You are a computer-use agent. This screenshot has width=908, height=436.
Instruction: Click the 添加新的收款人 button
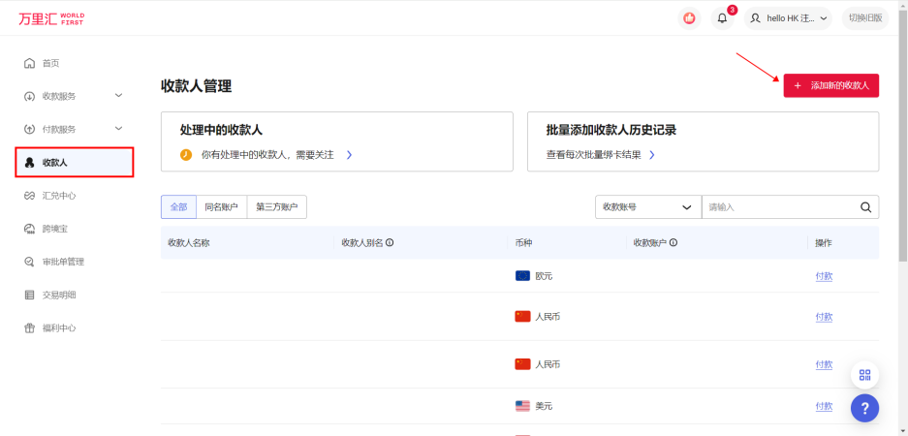pyautogui.click(x=830, y=85)
